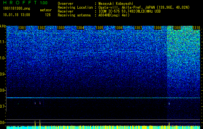Select the antenna value A504HB(yagi 4el)
The width and height of the screenshot is (203, 129).
click(114, 15)
